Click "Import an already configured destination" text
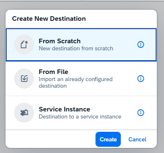 click(76, 83)
